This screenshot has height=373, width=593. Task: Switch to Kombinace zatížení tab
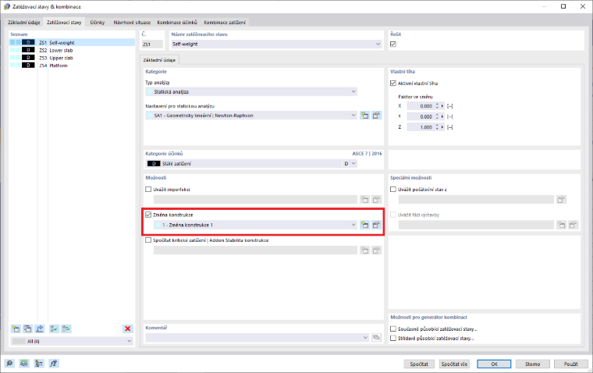click(x=224, y=23)
